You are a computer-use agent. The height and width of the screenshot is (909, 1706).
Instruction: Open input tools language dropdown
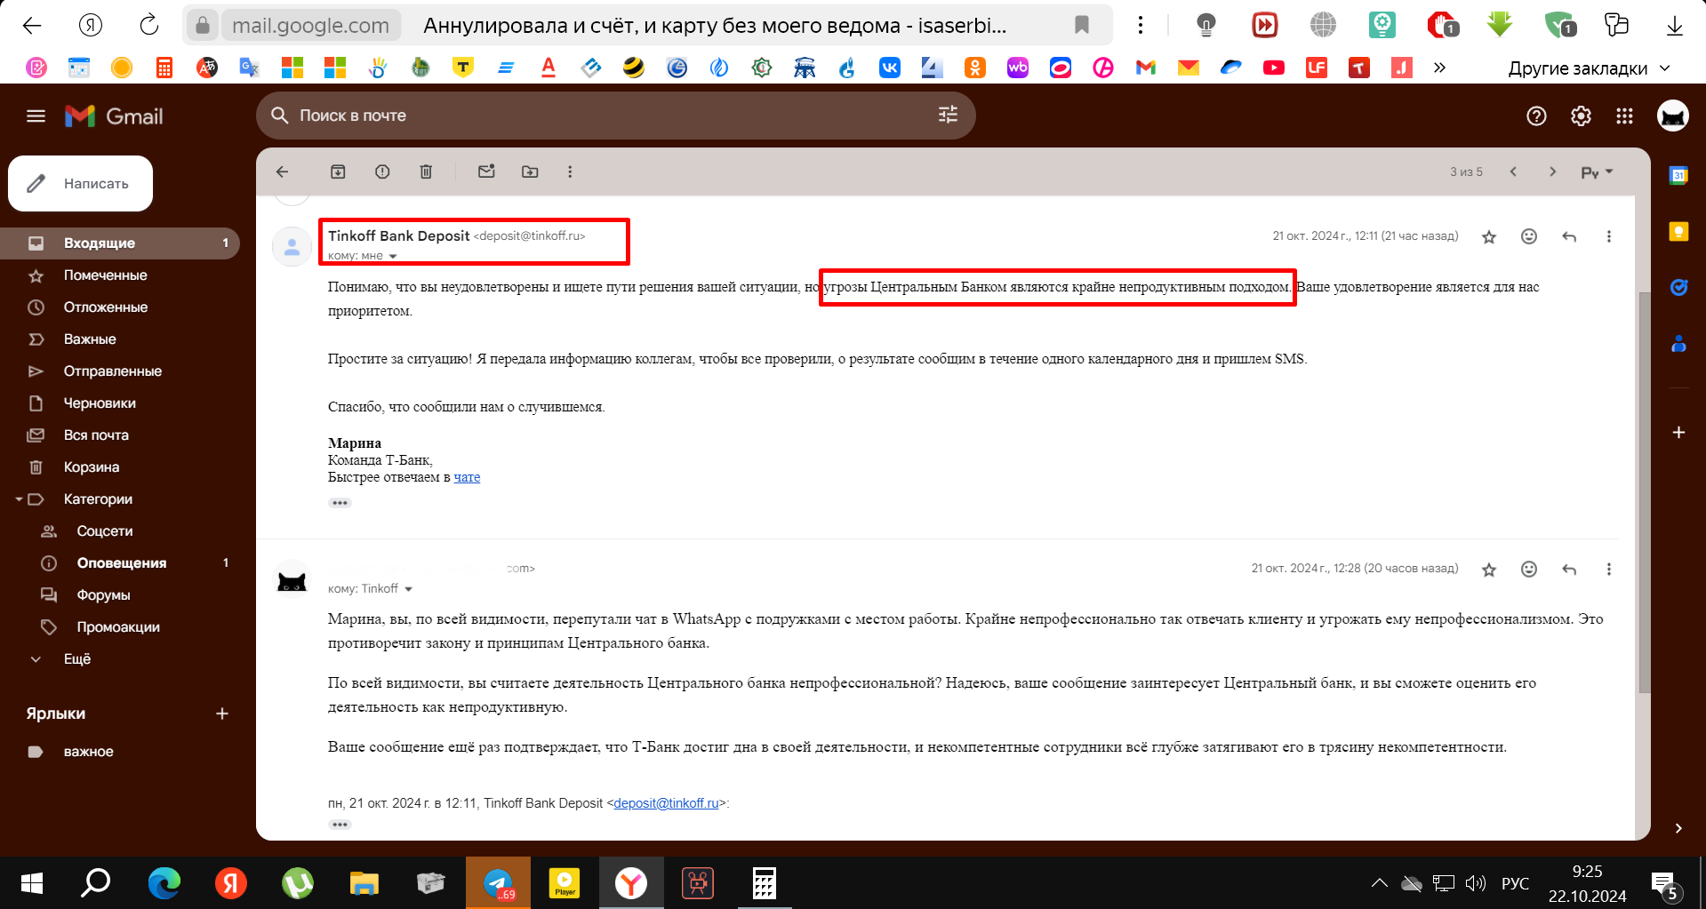pos(1597,172)
